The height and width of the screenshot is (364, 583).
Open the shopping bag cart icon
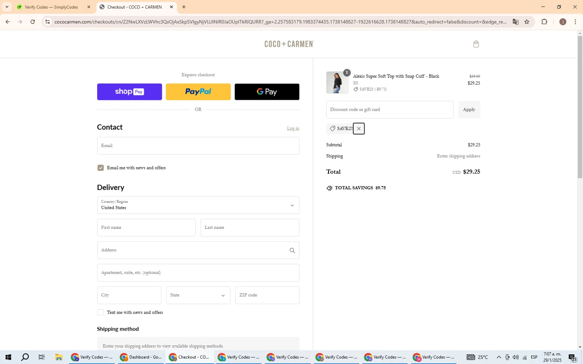pyautogui.click(x=476, y=44)
